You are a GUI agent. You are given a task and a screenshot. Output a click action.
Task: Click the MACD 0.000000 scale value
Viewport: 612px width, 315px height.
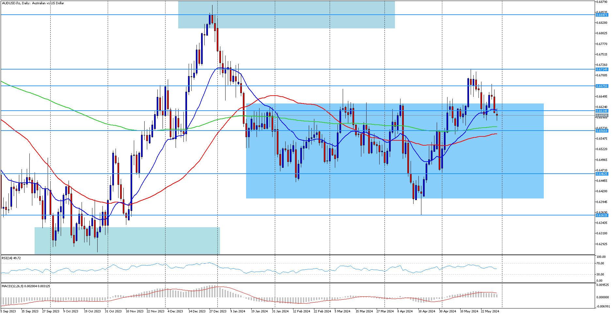click(603, 297)
